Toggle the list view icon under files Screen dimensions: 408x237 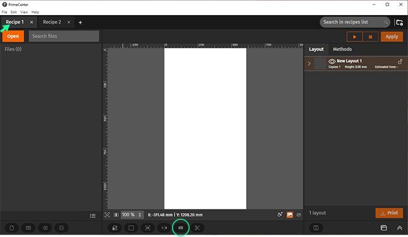point(93,216)
